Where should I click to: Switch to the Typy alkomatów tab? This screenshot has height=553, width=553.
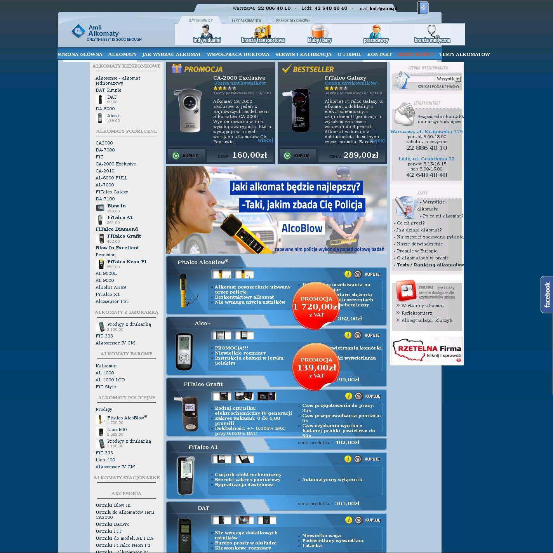click(x=246, y=20)
